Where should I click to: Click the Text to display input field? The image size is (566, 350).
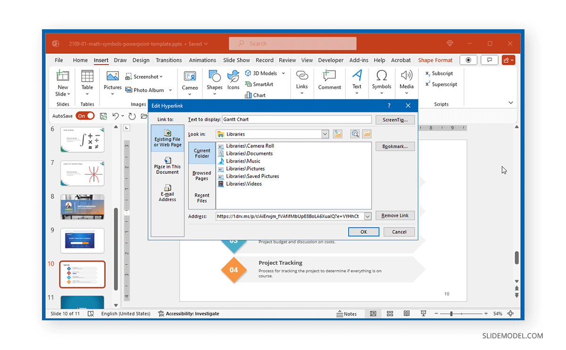(x=297, y=120)
